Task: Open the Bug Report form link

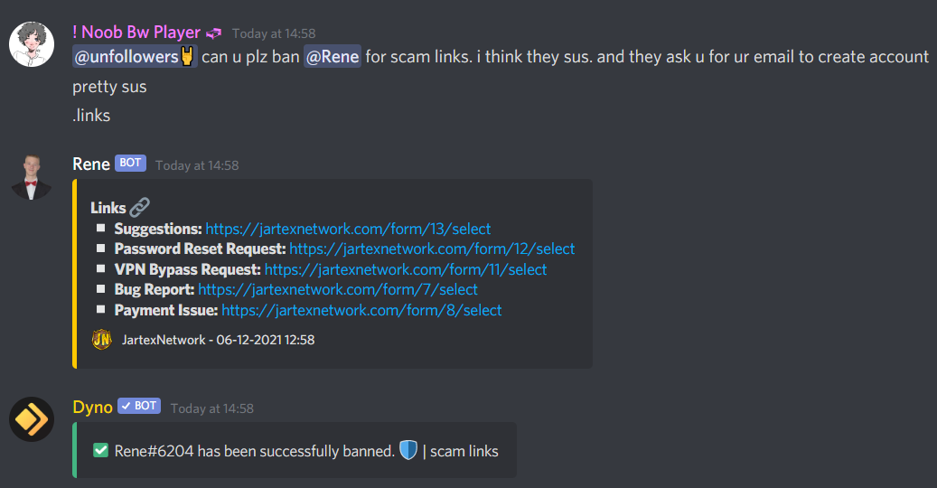Action: tap(338, 290)
